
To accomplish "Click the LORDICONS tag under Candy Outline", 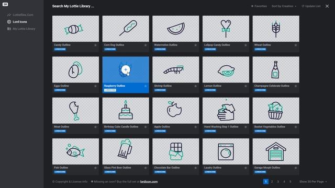I will coord(60,49).
